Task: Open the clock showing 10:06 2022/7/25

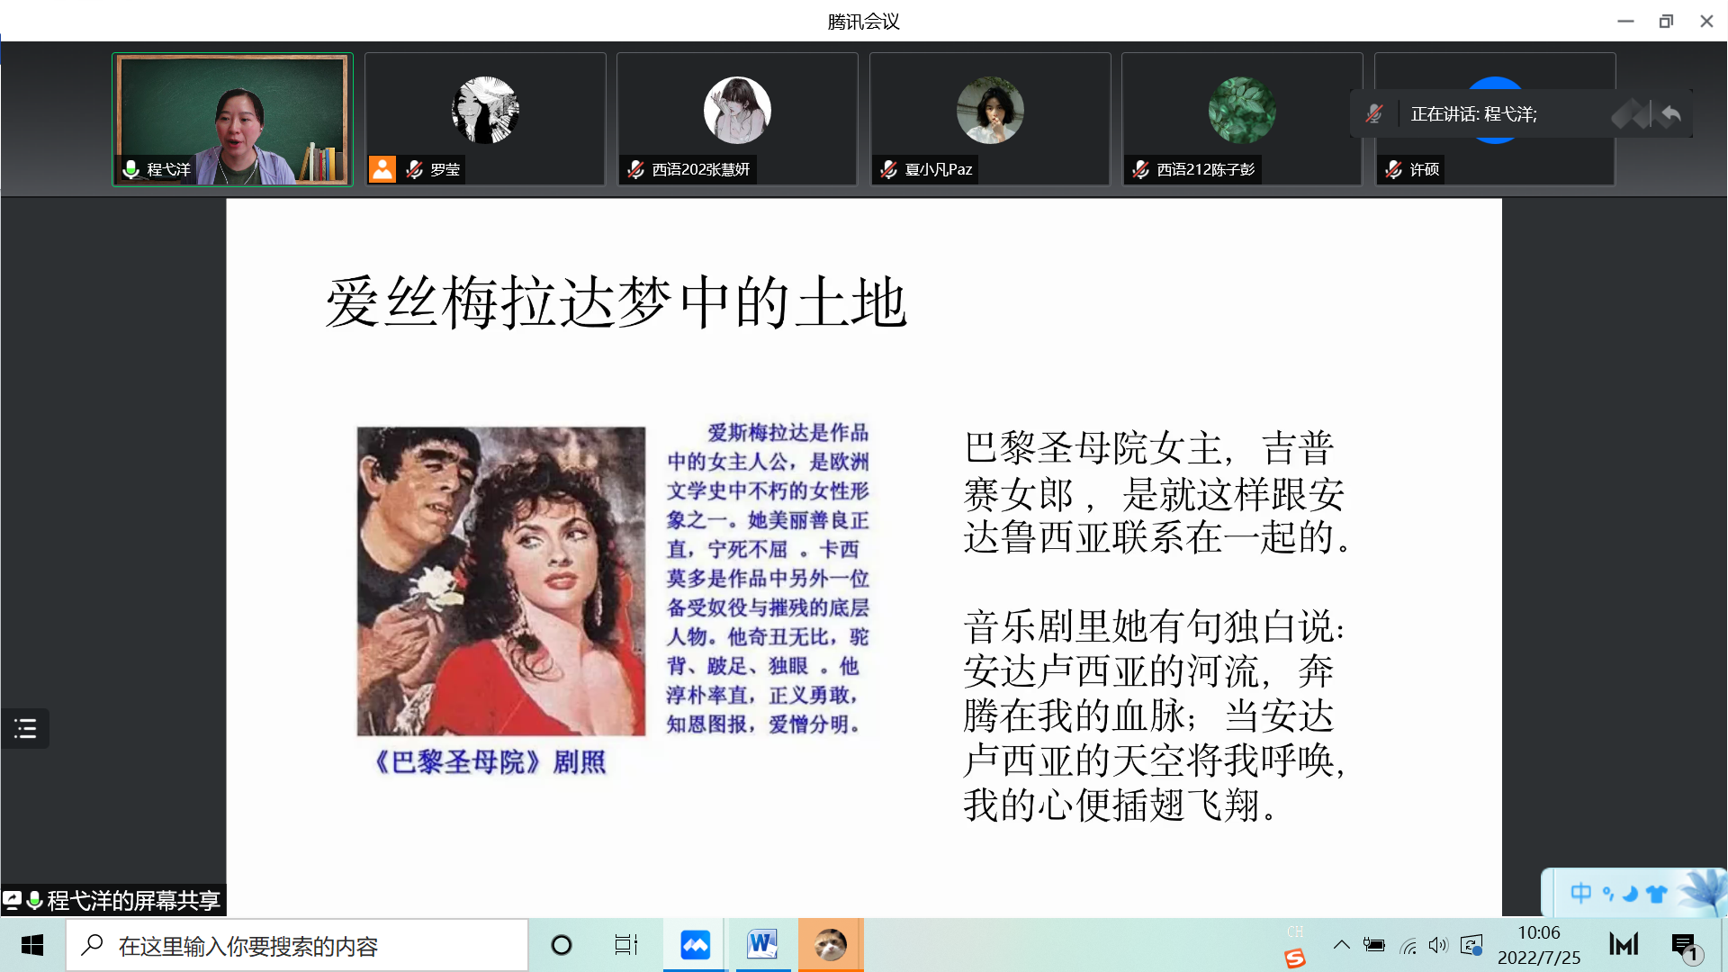Action: click(1538, 945)
